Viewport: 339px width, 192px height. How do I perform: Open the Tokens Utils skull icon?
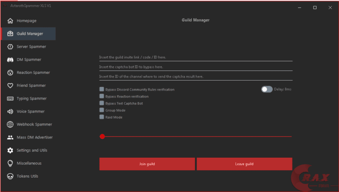(x=10, y=176)
